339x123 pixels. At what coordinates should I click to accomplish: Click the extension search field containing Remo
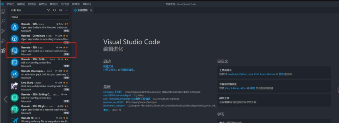pyautogui.click(x=40, y=17)
